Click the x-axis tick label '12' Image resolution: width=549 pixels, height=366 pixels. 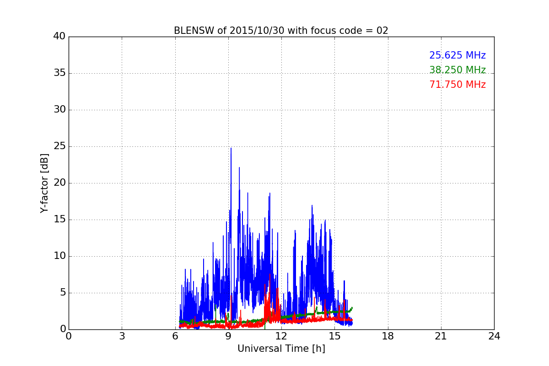(x=281, y=336)
